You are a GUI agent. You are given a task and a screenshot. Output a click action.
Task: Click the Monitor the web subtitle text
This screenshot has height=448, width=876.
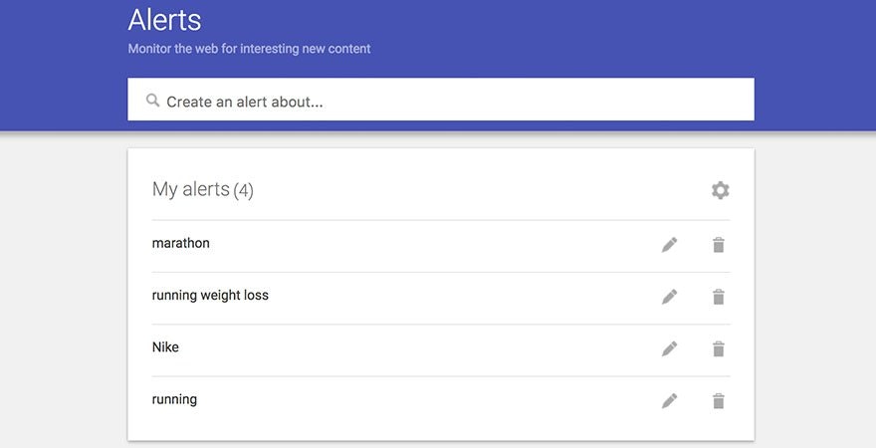[x=249, y=48]
